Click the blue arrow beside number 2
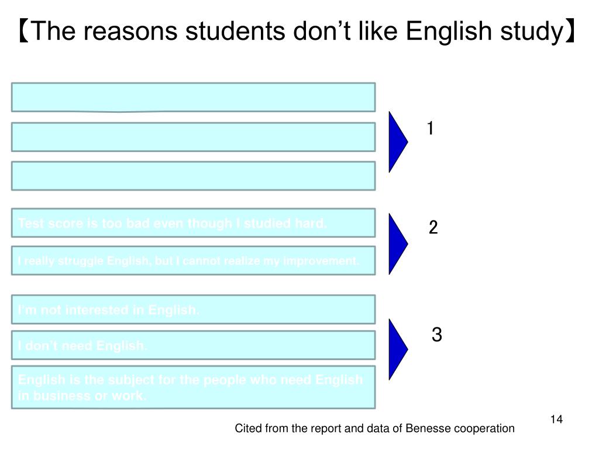This screenshot has width=599, height=449. click(x=398, y=244)
